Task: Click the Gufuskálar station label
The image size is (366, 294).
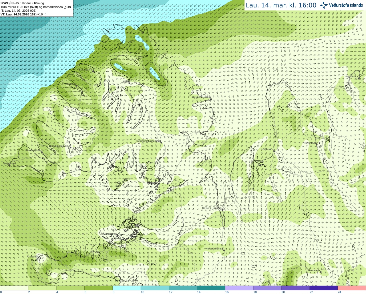Action: (x=33, y=257)
